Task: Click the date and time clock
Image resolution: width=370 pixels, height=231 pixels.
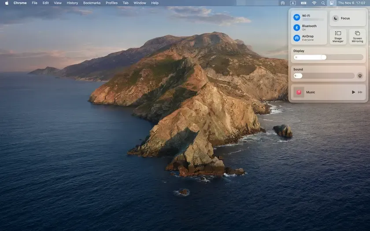Action: pyautogui.click(x=351, y=3)
